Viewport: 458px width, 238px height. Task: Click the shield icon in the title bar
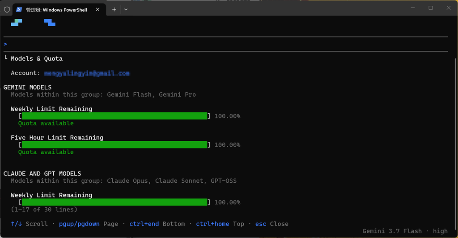pyautogui.click(x=7, y=10)
